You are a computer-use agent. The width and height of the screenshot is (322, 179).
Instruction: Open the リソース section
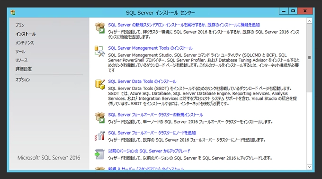pos(21,60)
